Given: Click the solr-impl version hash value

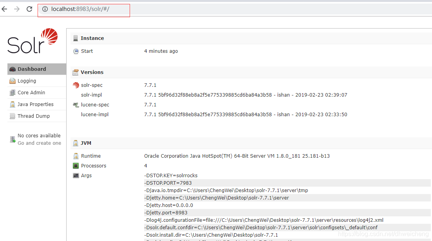Looking at the screenshot, I should (x=246, y=95).
